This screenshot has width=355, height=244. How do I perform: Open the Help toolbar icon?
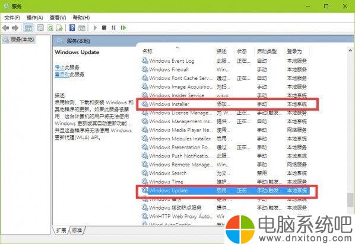pos(72,28)
